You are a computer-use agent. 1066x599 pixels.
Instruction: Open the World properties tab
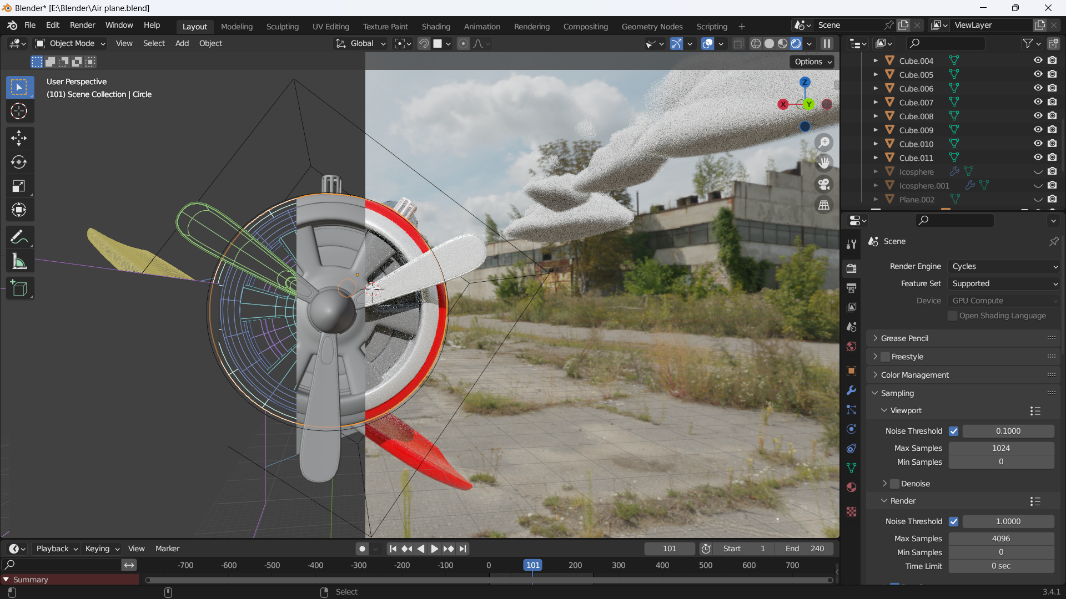(x=851, y=347)
